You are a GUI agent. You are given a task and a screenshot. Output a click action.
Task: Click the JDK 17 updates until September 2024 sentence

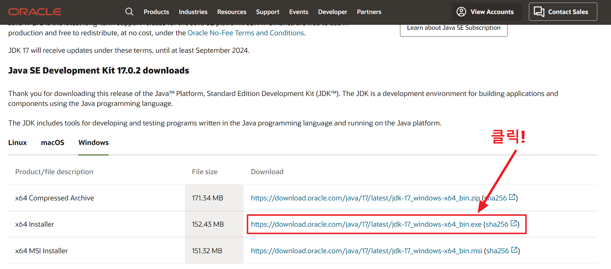[129, 50]
